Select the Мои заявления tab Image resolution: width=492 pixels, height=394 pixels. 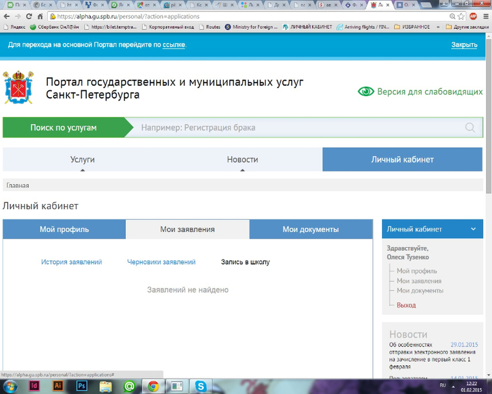click(188, 230)
